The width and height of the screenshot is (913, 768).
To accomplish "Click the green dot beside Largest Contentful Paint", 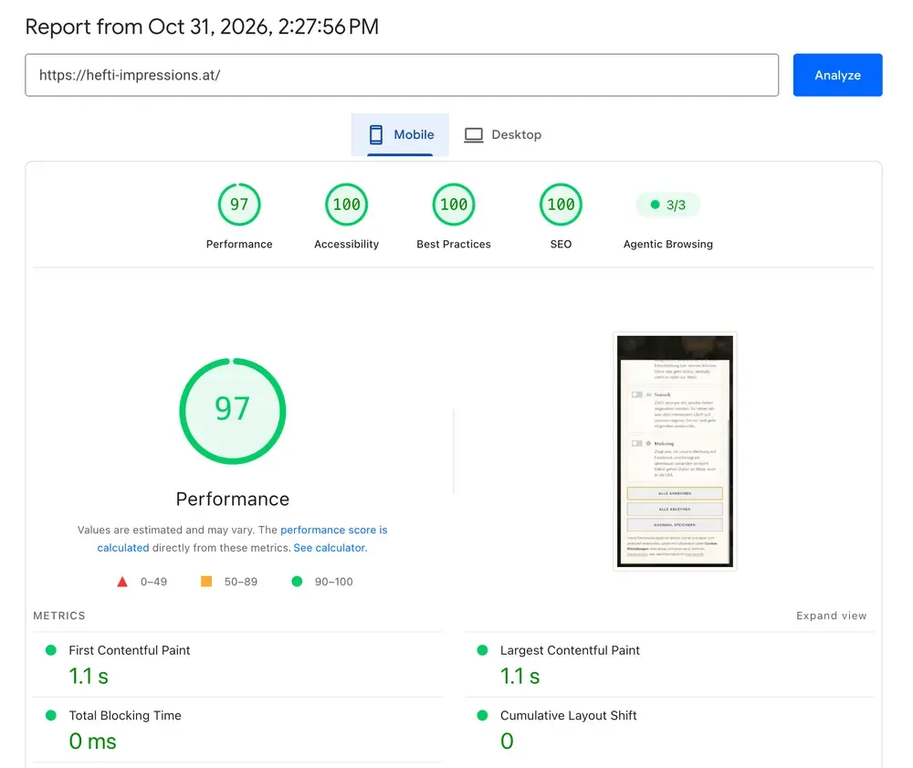I will [482, 650].
